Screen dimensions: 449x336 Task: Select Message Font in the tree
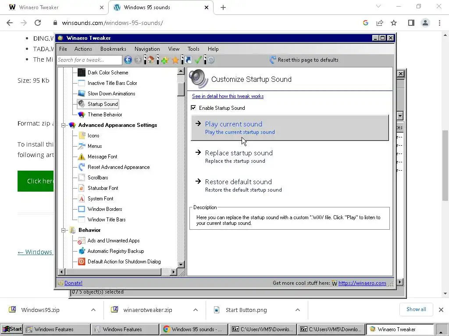coord(103,157)
